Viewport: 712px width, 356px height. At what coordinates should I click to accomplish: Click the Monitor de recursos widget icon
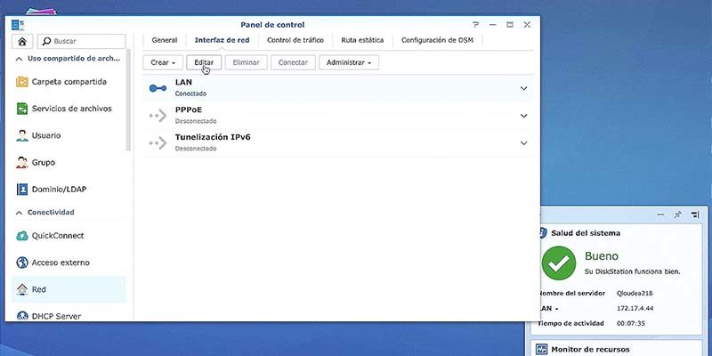(x=541, y=349)
